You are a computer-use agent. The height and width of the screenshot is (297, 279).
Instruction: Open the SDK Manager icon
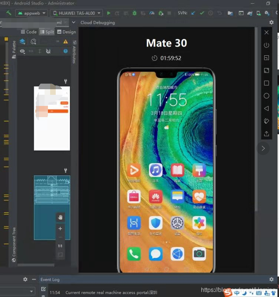267,13
